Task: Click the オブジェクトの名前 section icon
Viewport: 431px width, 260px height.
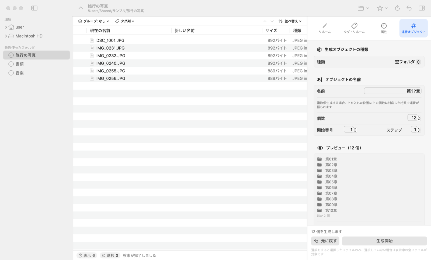Action: [x=320, y=80]
